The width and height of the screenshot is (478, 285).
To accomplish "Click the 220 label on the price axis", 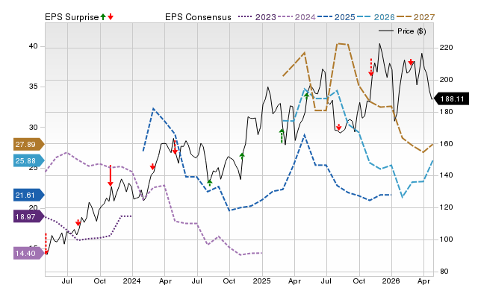I will tap(446, 48).
